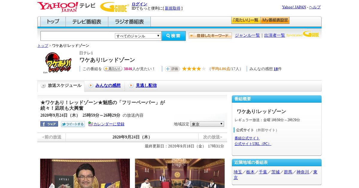Screen dimensions: 359x188
Task: Open the 神奈川 regional listing link
Action: coord(303,172)
